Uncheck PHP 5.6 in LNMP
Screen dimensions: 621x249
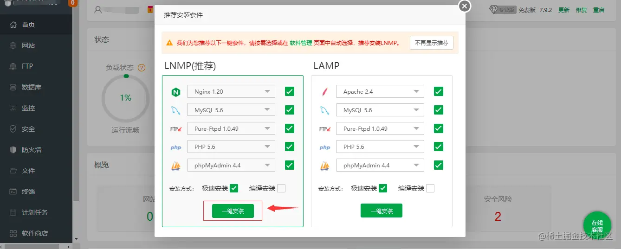pos(290,147)
